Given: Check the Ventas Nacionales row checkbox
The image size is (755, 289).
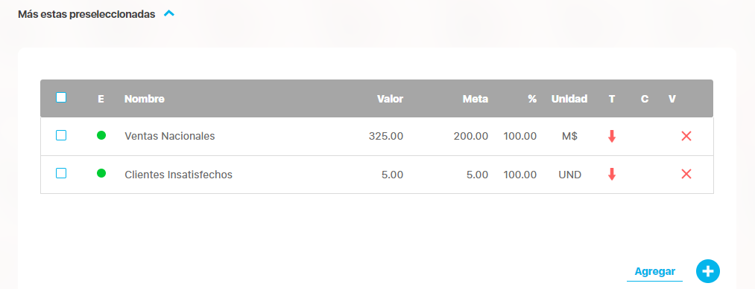Looking at the screenshot, I should 61,135.
